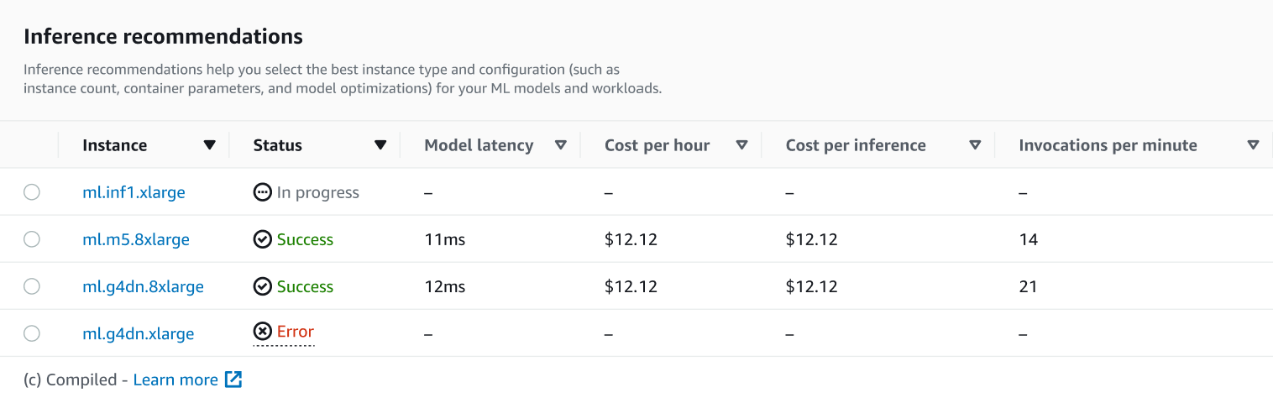Image resolution: width=1273 pixels, height=398 pixels.
Task: Choose the ml.g4dn.8xlarge row radio button
Action: pyautogui.click(x=32, y=286)
